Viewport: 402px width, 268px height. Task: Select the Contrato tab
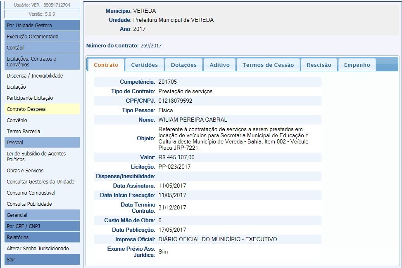pyautogui.click(x=106, y=65)
